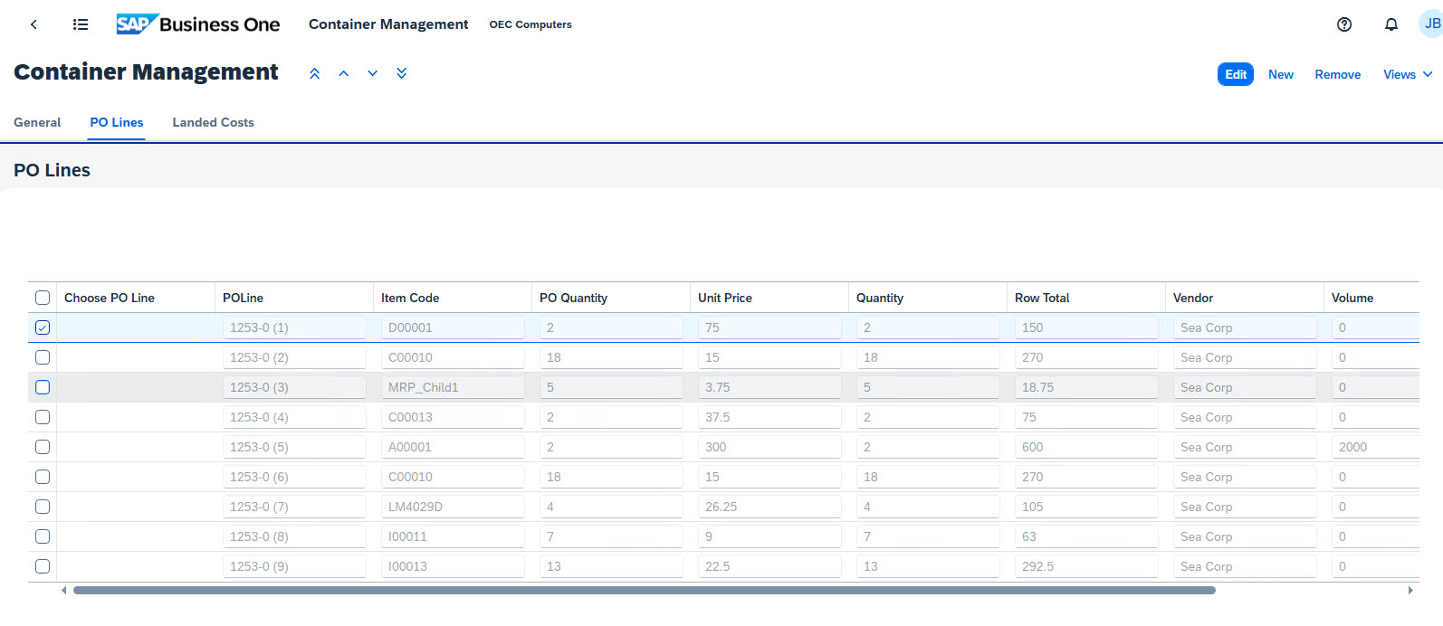Open the help question mark icon
The image size is (1443, 626).
1344,24
